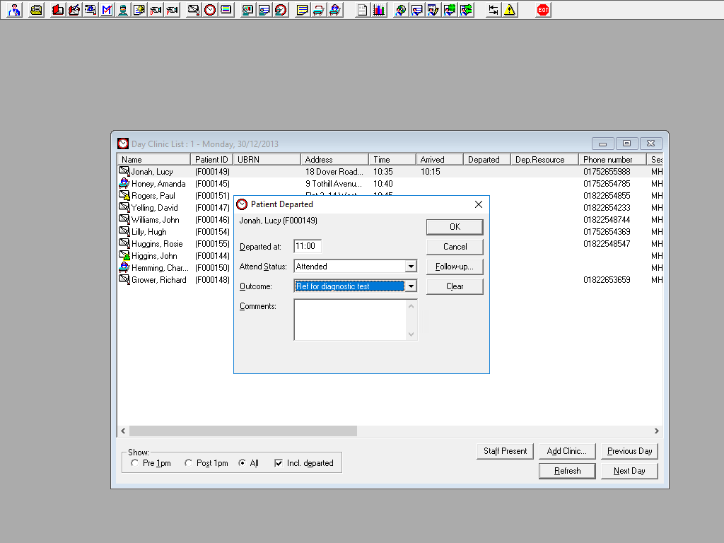Viewport: 724px width, 543px height.
Task: Click the yellow warning triangle toolbar icon
Action: click(x=510, y=10)
